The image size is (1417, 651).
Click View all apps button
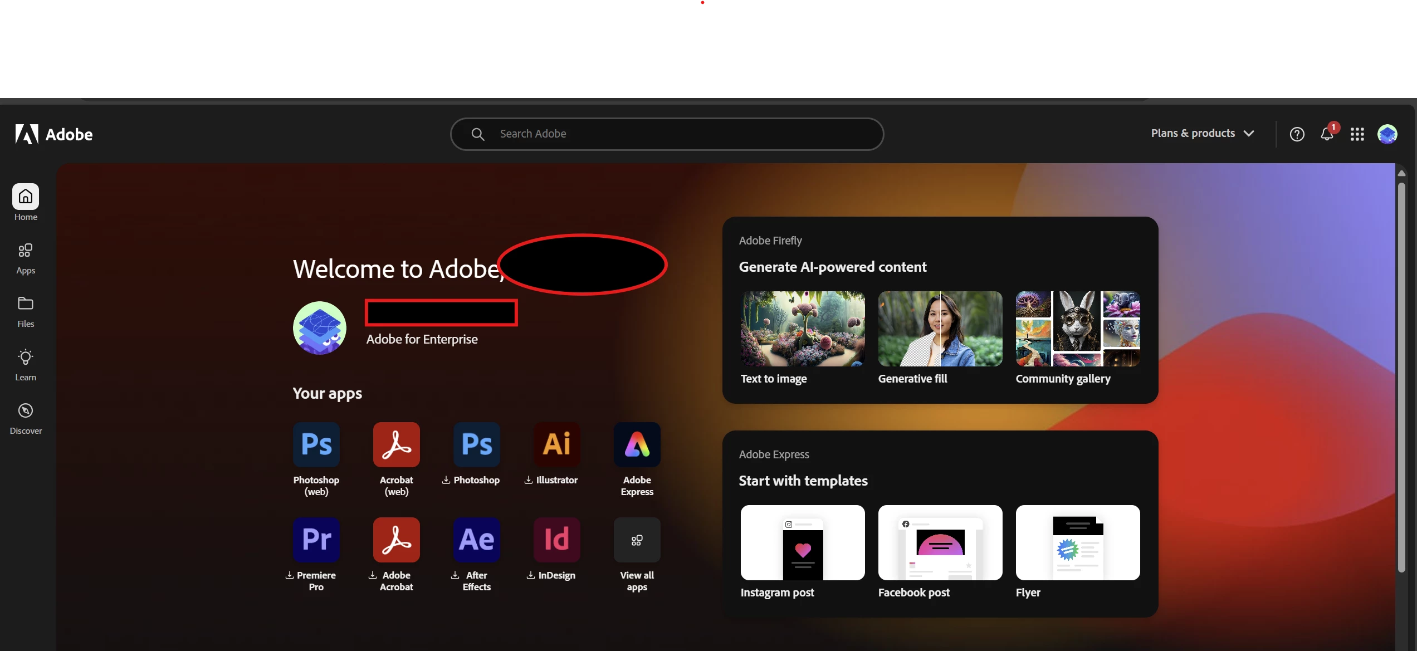pyautogui.click(x=637, y=540)
